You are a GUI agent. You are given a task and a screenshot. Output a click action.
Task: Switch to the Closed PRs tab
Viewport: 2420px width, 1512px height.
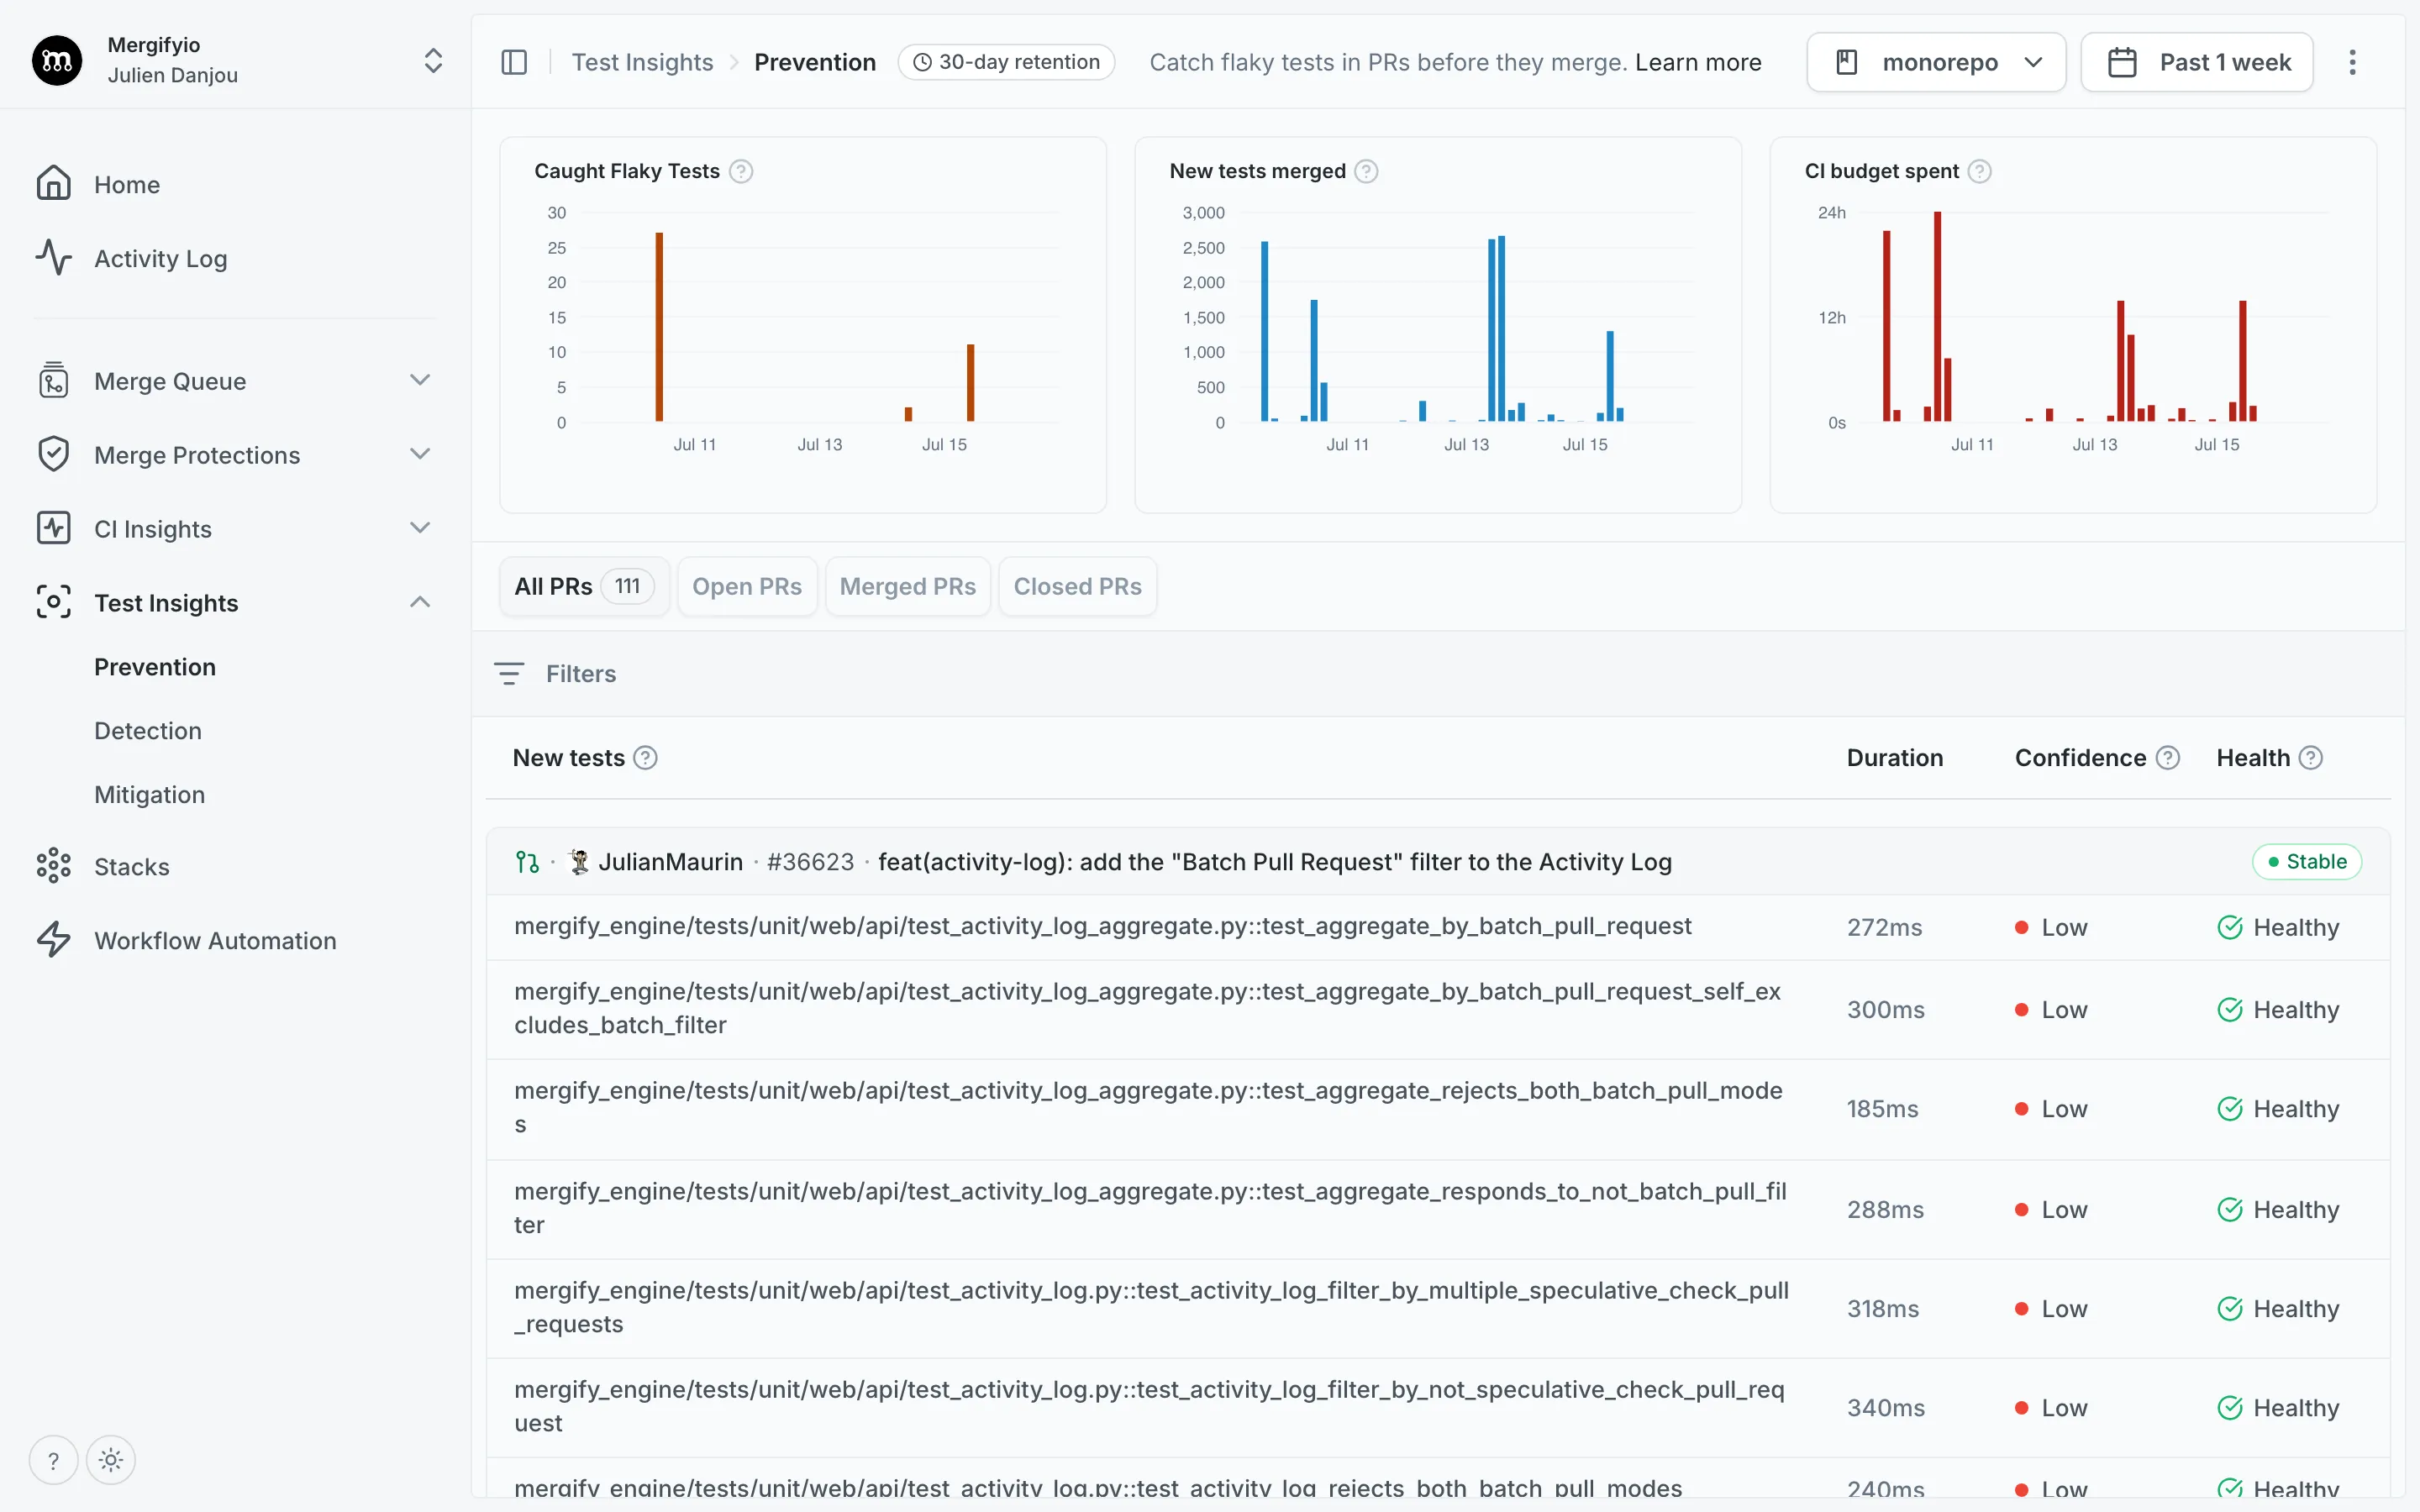click(x=1077, y=586)
